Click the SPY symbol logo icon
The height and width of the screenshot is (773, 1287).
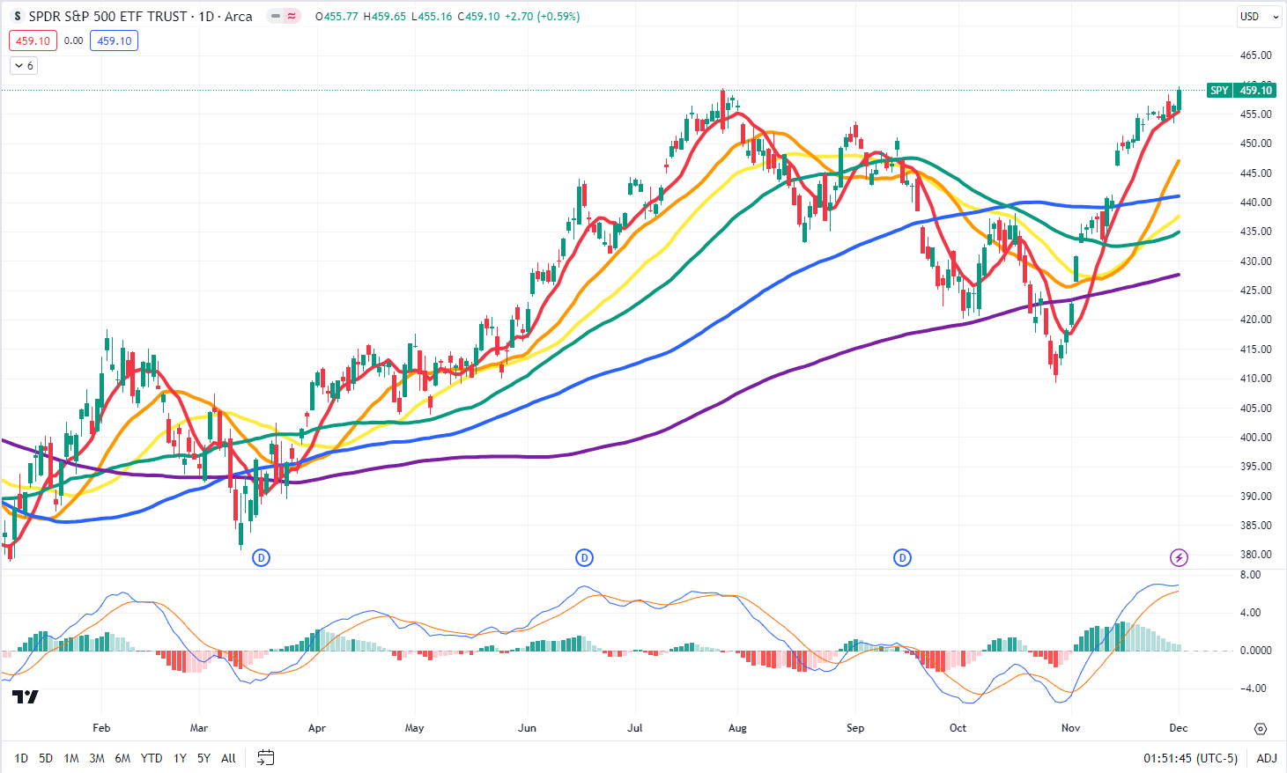[17, 17]
